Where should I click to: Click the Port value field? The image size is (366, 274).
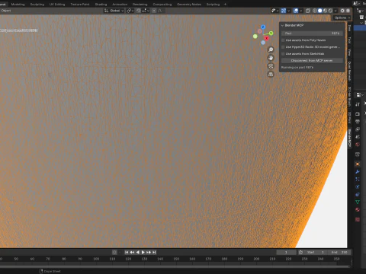tap(312, 33)
